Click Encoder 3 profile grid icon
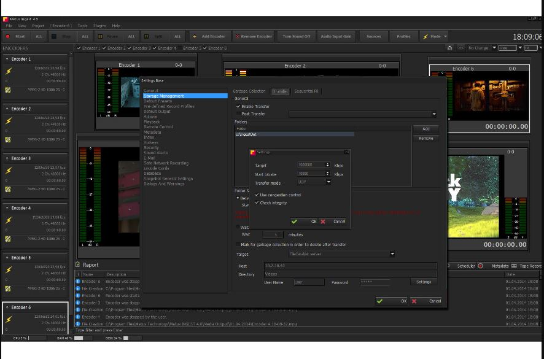 tap(7, 190)
